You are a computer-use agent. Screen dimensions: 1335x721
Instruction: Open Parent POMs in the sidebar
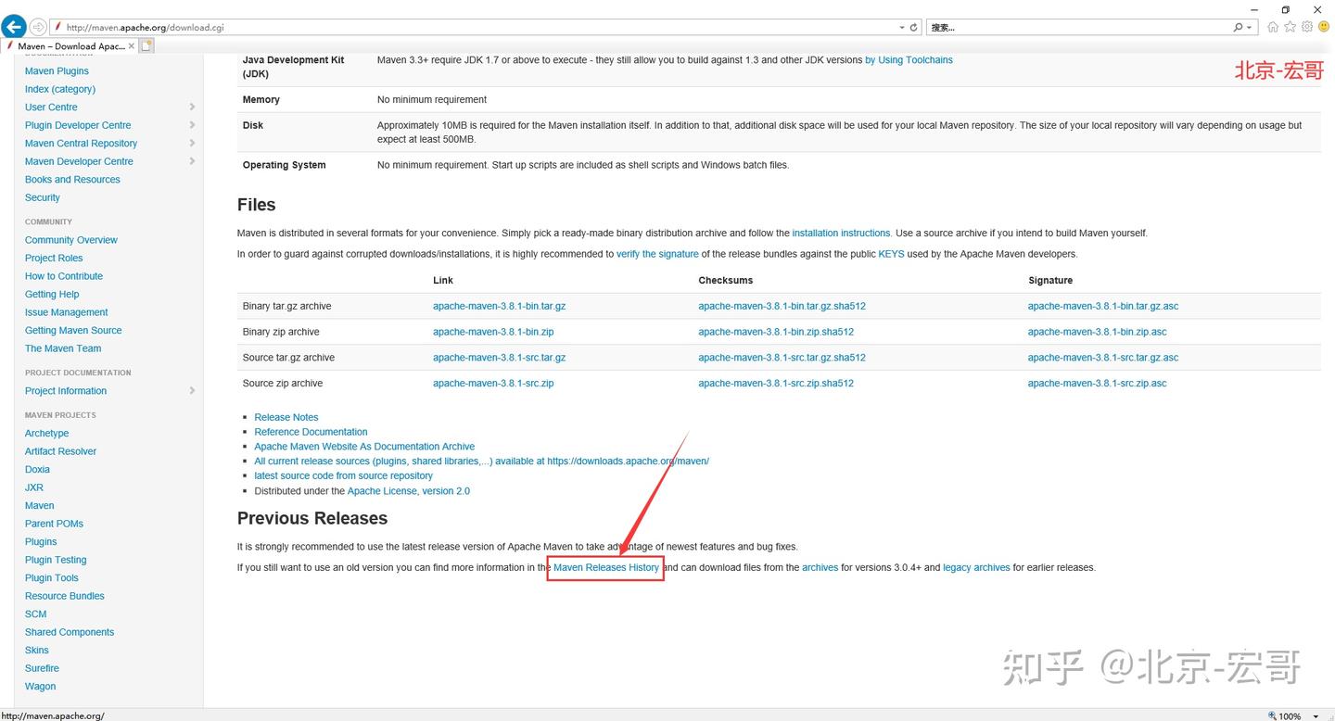tap(54, 524)
